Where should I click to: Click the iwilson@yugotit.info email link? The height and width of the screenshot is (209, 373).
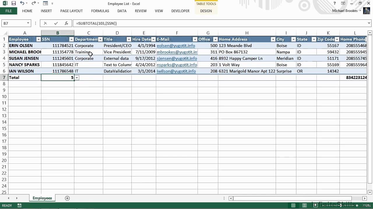click(x=176, y=71)
